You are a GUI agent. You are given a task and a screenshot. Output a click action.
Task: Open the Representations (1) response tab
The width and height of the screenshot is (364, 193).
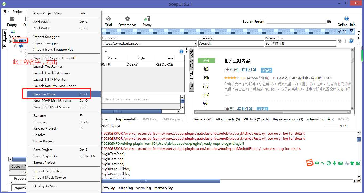coord(288,119)
